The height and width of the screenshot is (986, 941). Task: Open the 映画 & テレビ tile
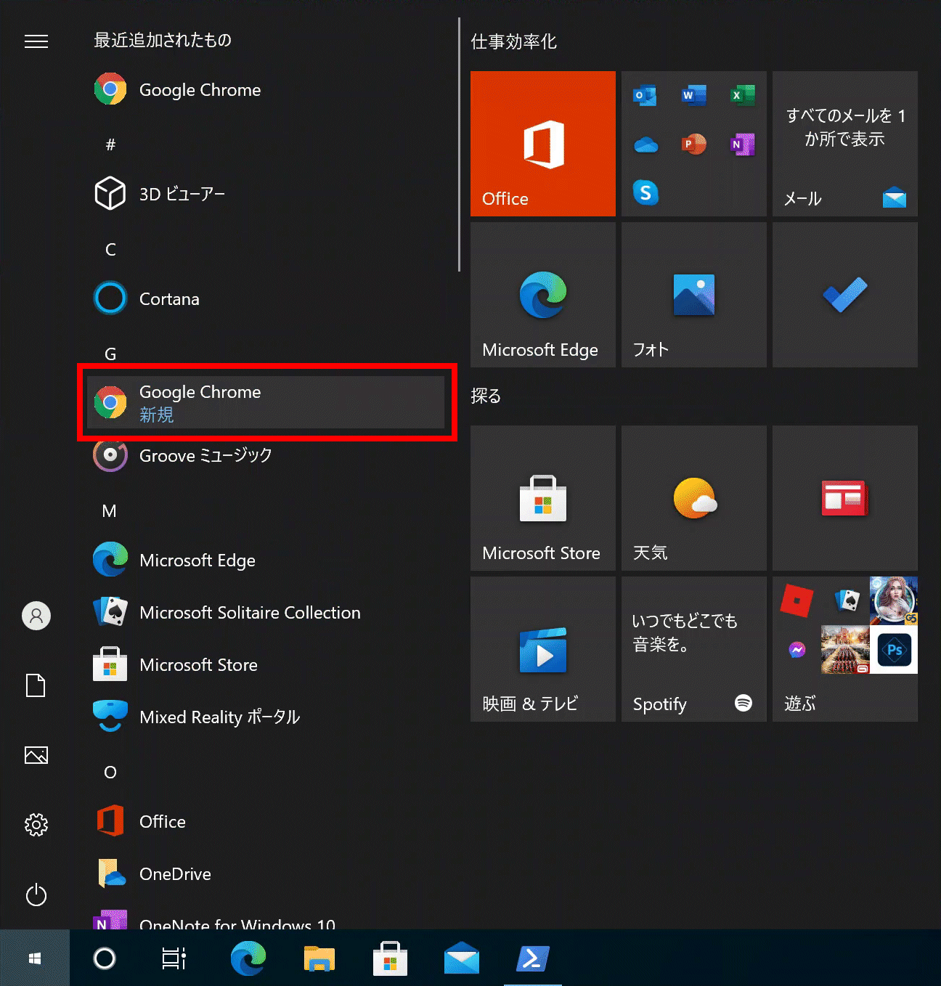[x=543, y=649]
